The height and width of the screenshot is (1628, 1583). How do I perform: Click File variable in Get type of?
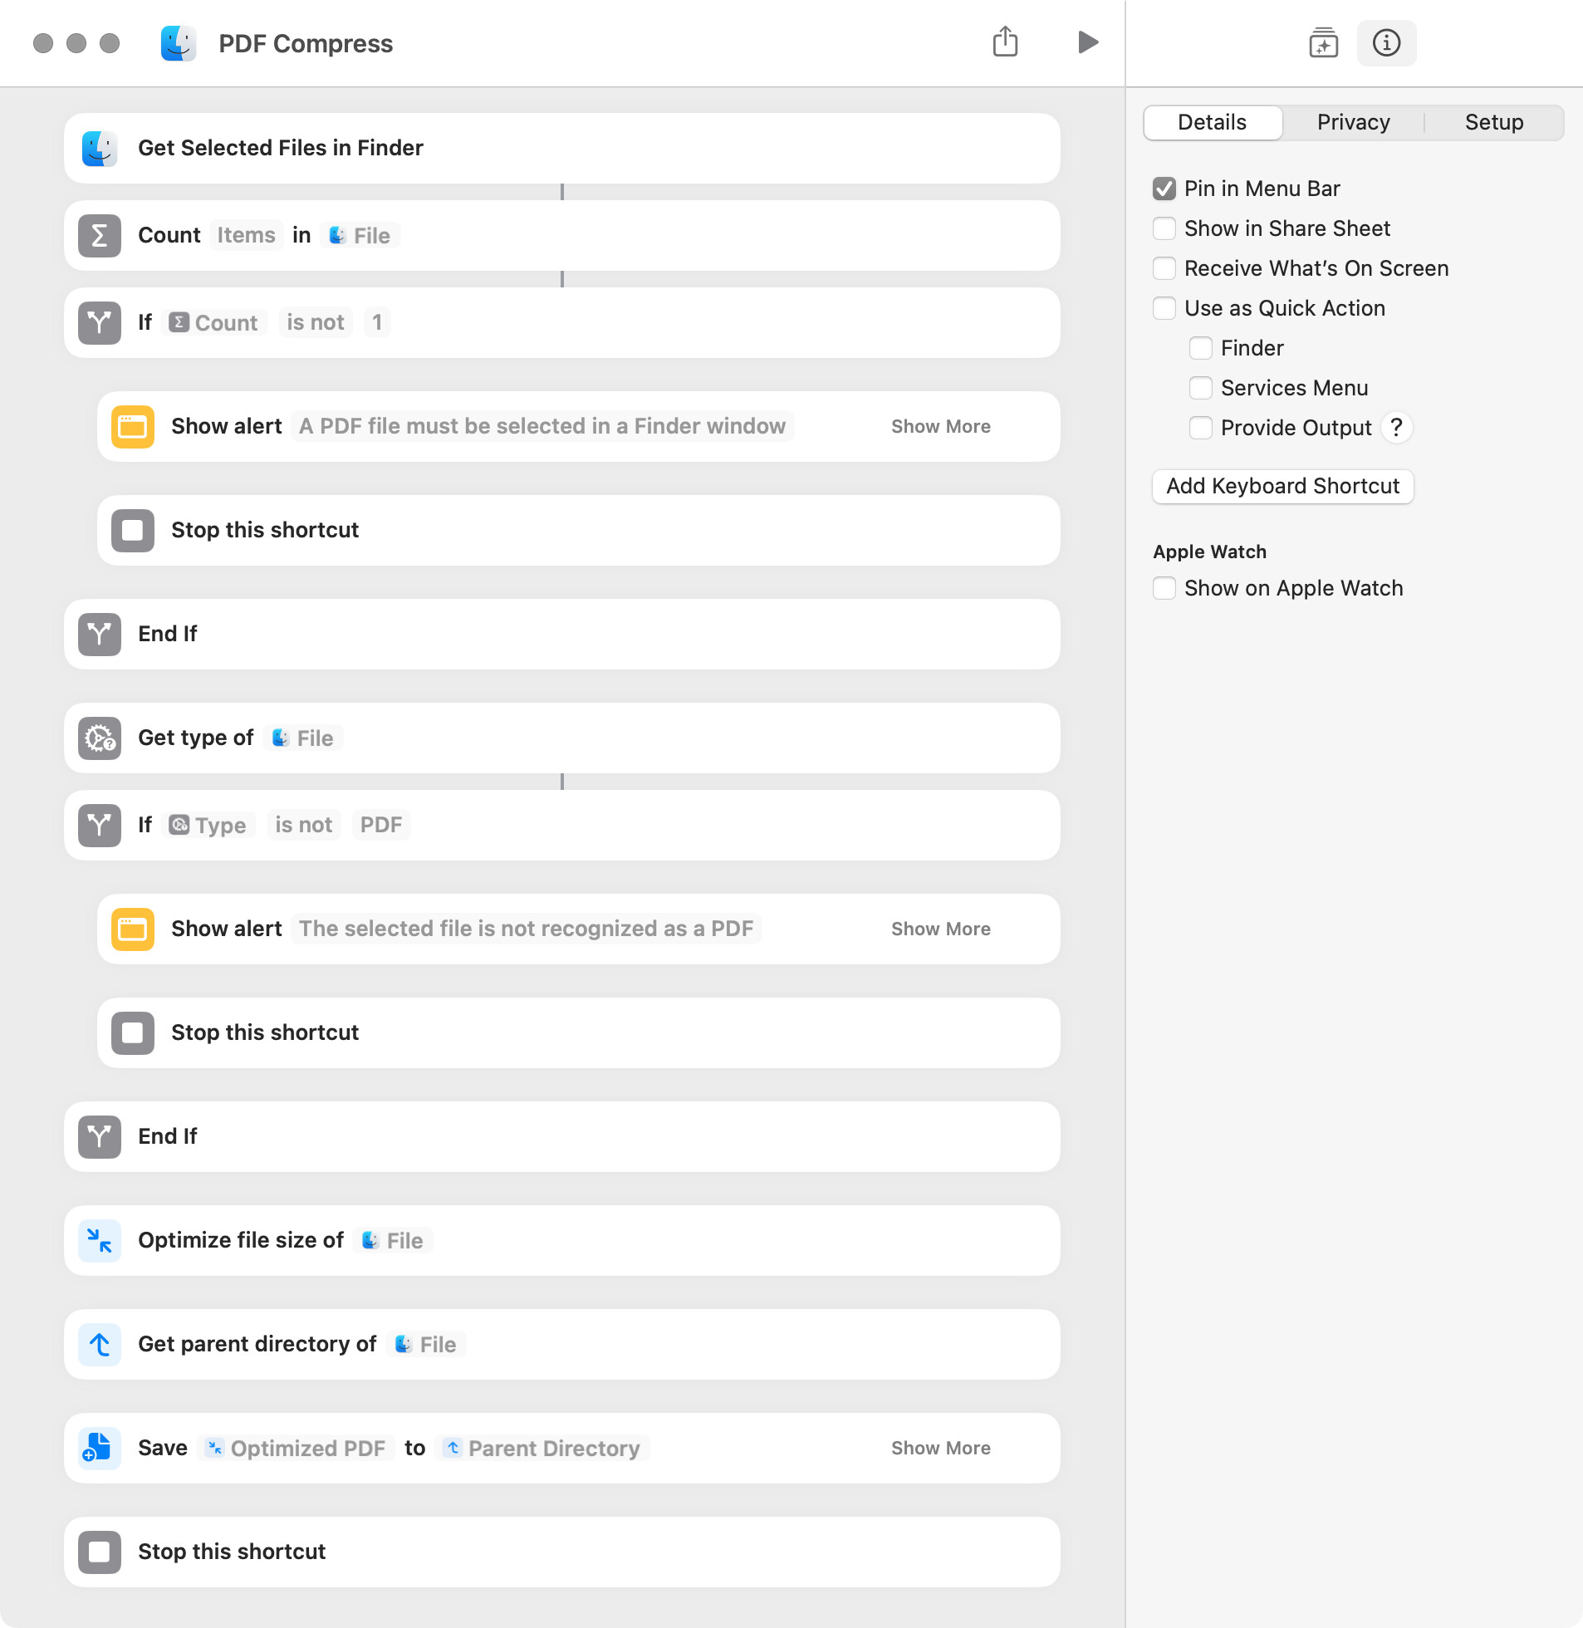pos(303,738)
